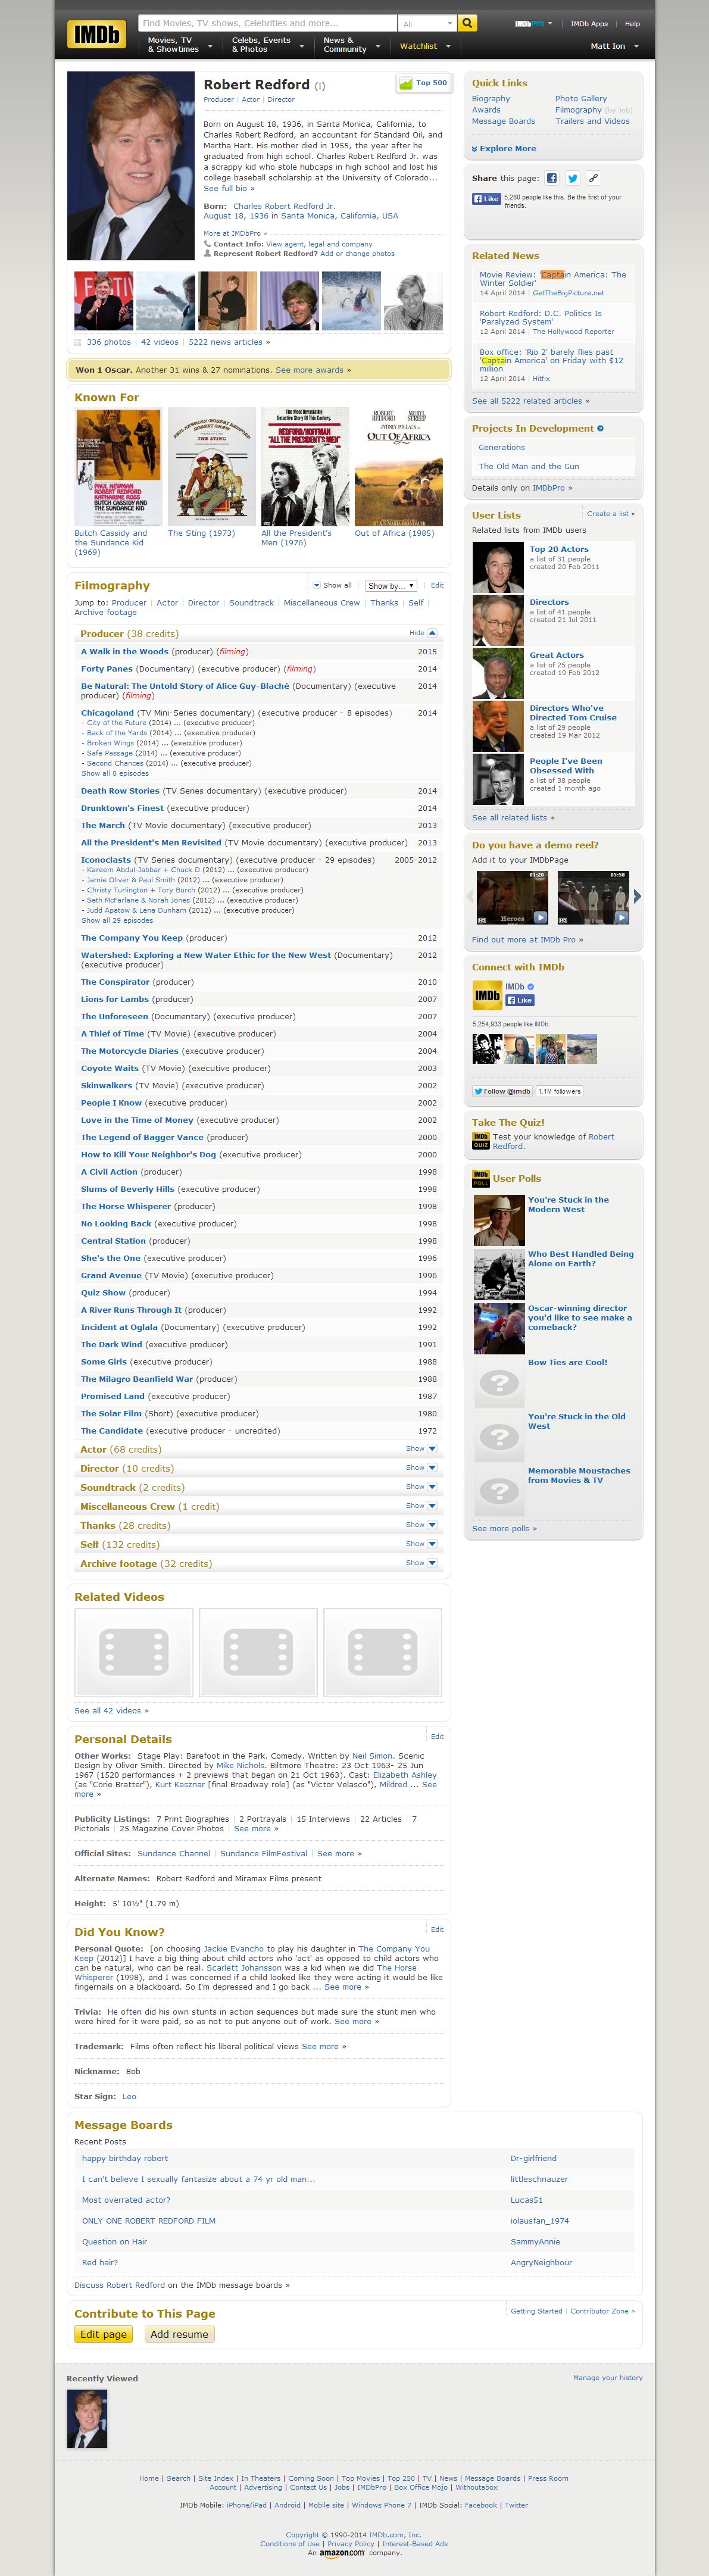Advance demo reel carousel with right arrow
Image resolution: width=709 pixels, height=2576 pixels.
(638, 896)
